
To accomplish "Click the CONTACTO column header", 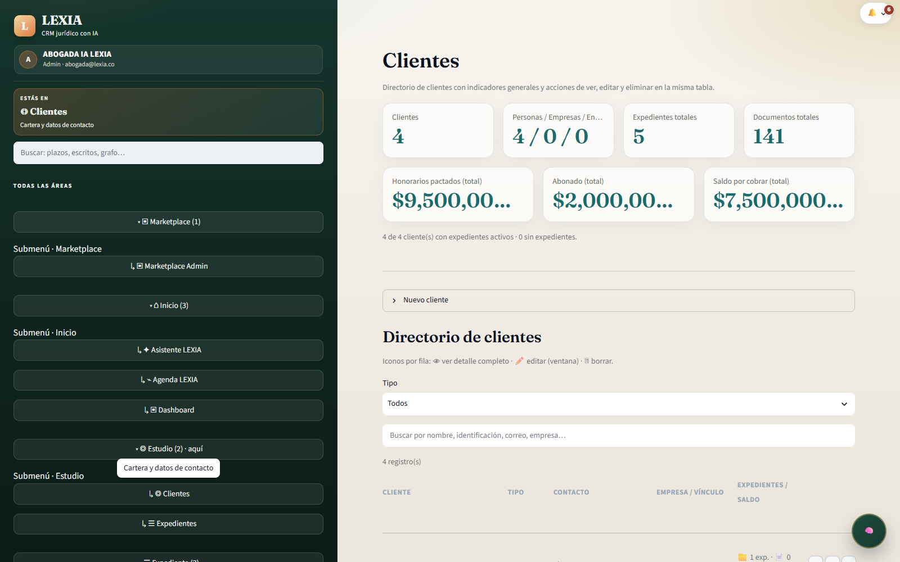I will (571, 492).
